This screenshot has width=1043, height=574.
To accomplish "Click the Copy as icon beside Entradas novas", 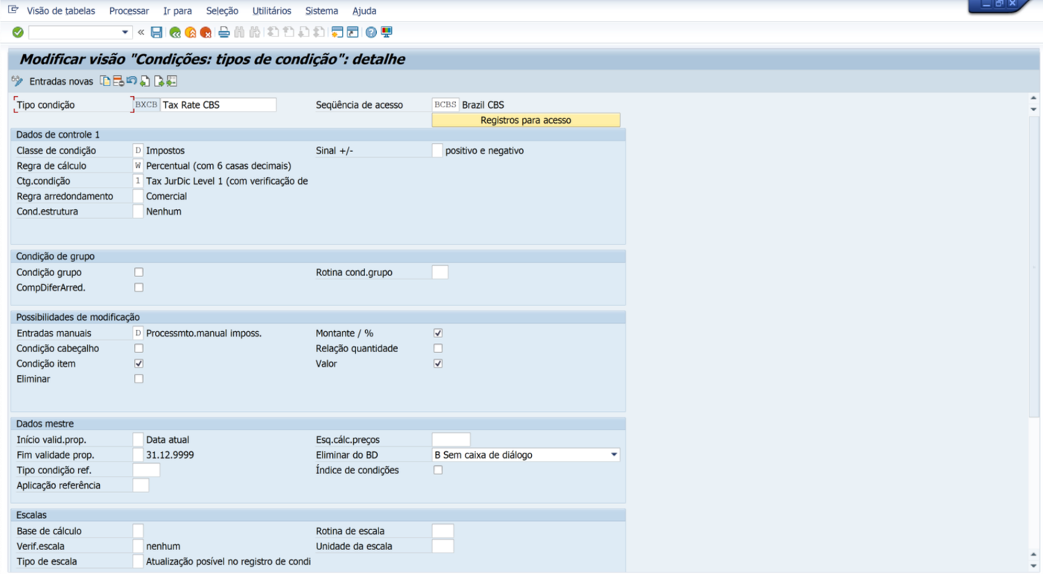I will point(105,81).
